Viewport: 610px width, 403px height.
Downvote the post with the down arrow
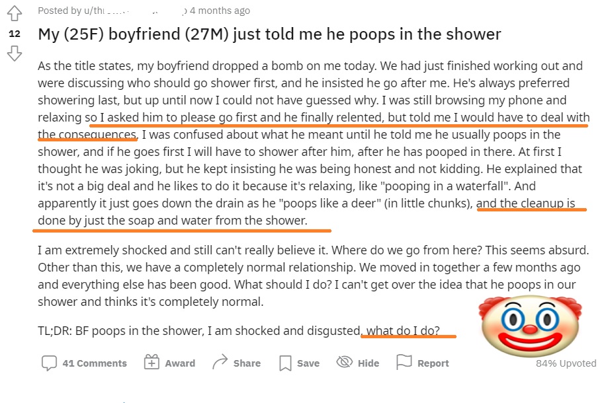point(15,54)
